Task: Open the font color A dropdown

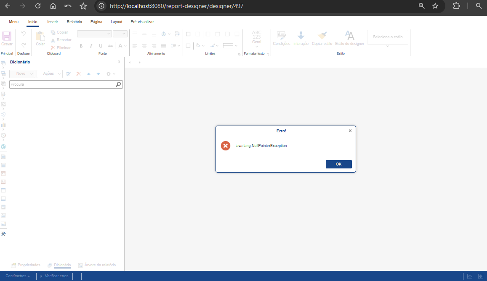Action: pos(122,46)
